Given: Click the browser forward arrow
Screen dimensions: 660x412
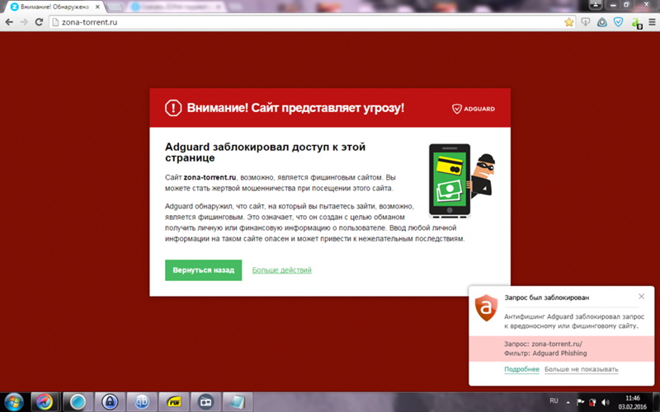Looking at the screenshot, I should point(24,22).
